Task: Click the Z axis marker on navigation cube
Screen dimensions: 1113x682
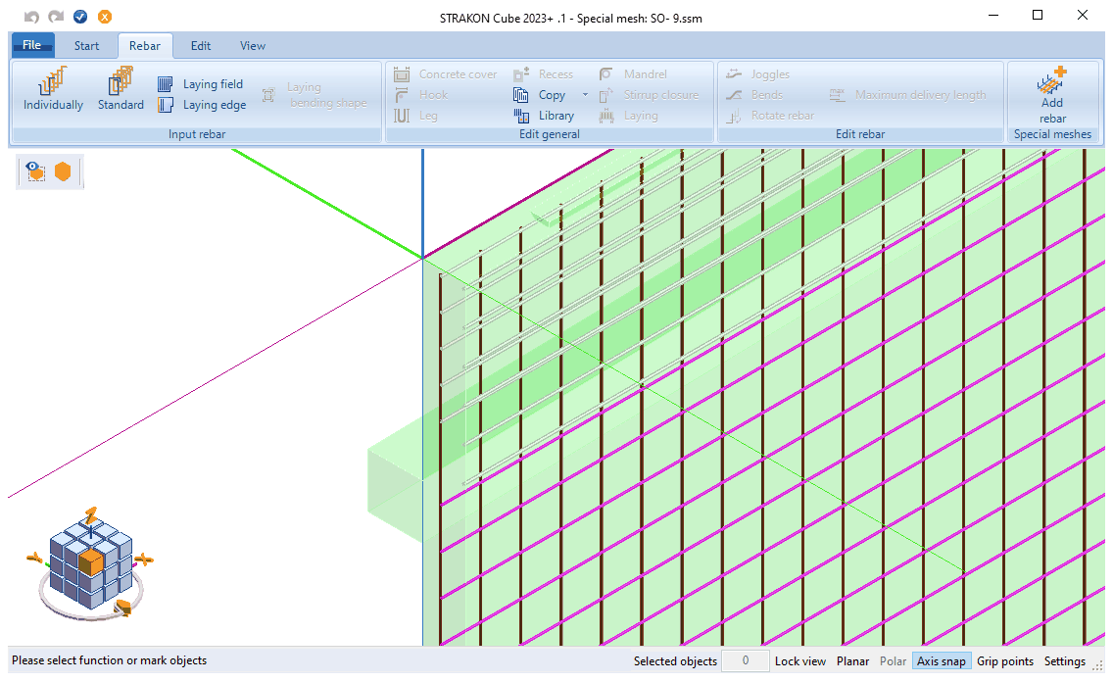Action: point(91,516)
